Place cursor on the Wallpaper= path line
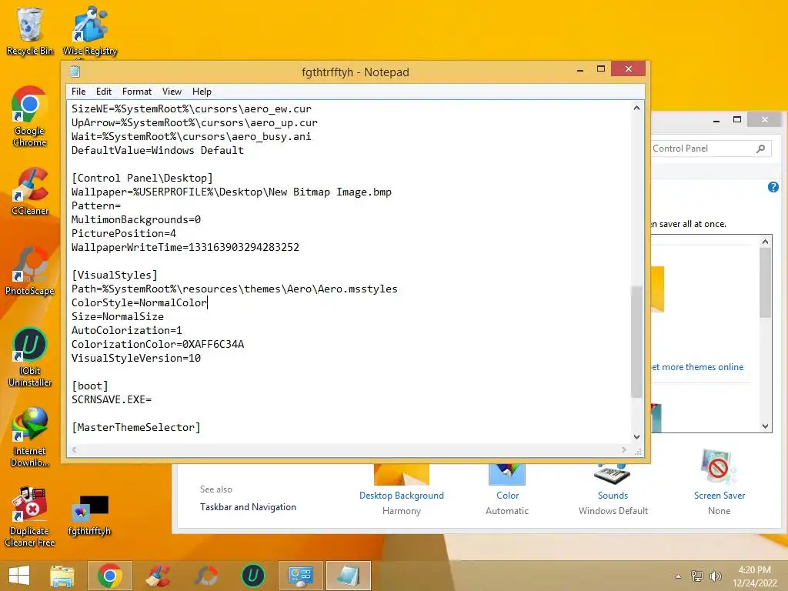The width and height of the screenshot is (788, 591). [231, 192]
